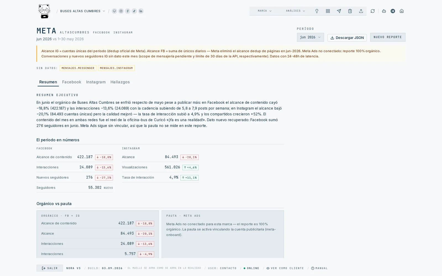The width and height of the screenshot is (442, 276).
Task: Open the Marca dropdown menu
Action: (265, 11)
